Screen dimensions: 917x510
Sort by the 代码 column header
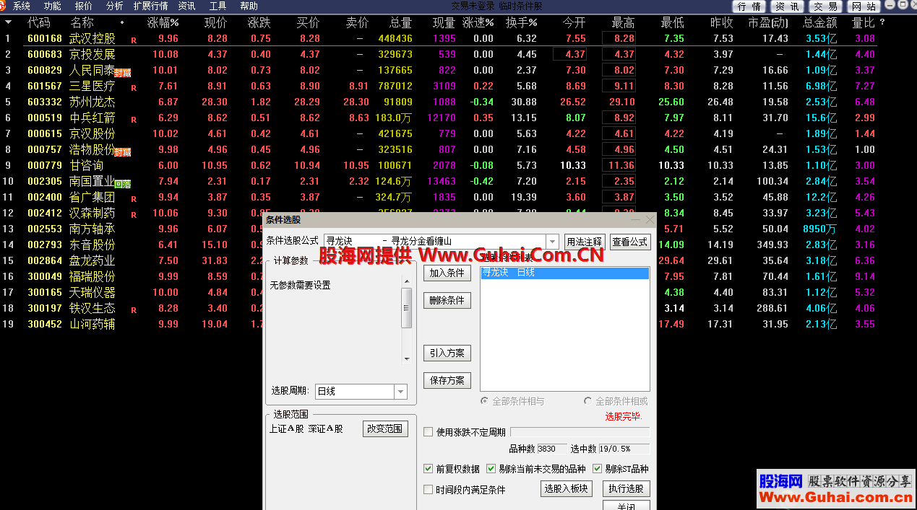(39, 23)
